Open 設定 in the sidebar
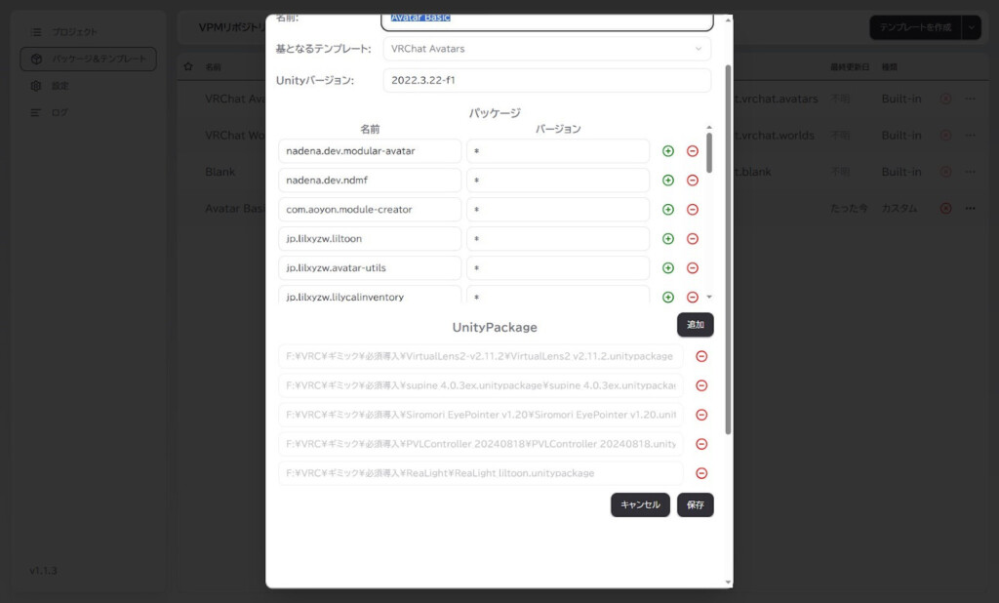 [88, 86]
